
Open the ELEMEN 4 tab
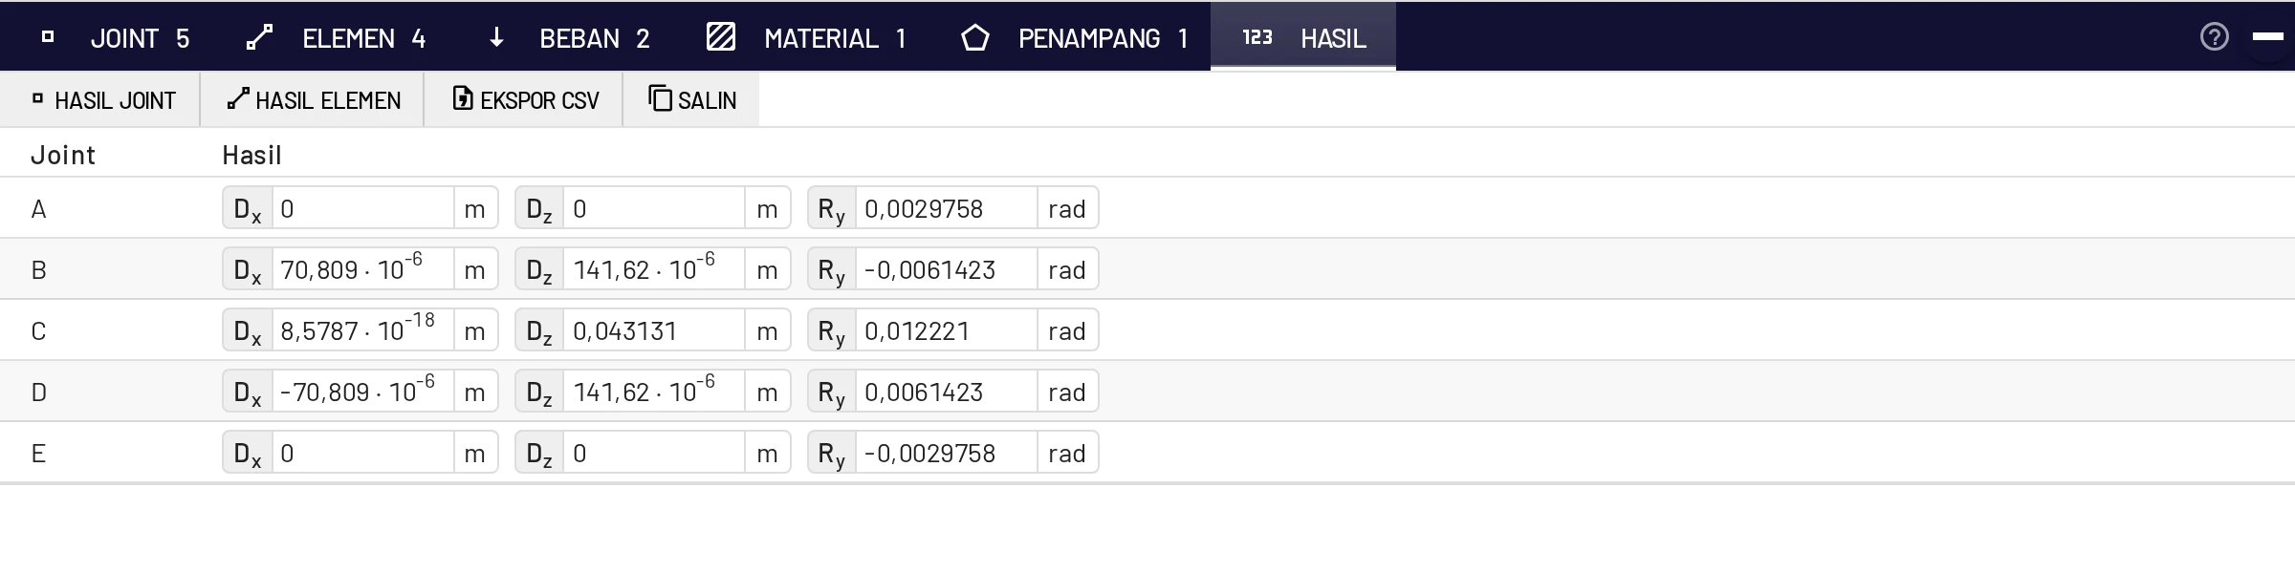[335, 37]
